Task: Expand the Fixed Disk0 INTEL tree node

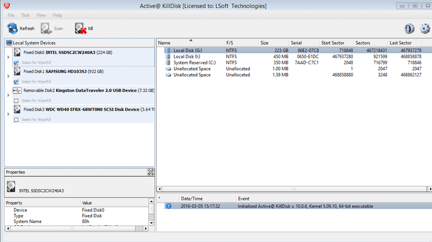Action: tap(8, 57)
